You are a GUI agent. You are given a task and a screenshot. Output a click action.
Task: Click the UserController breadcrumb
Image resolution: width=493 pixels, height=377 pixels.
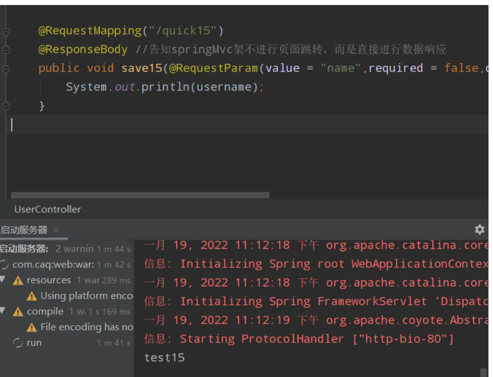[47, 209]
